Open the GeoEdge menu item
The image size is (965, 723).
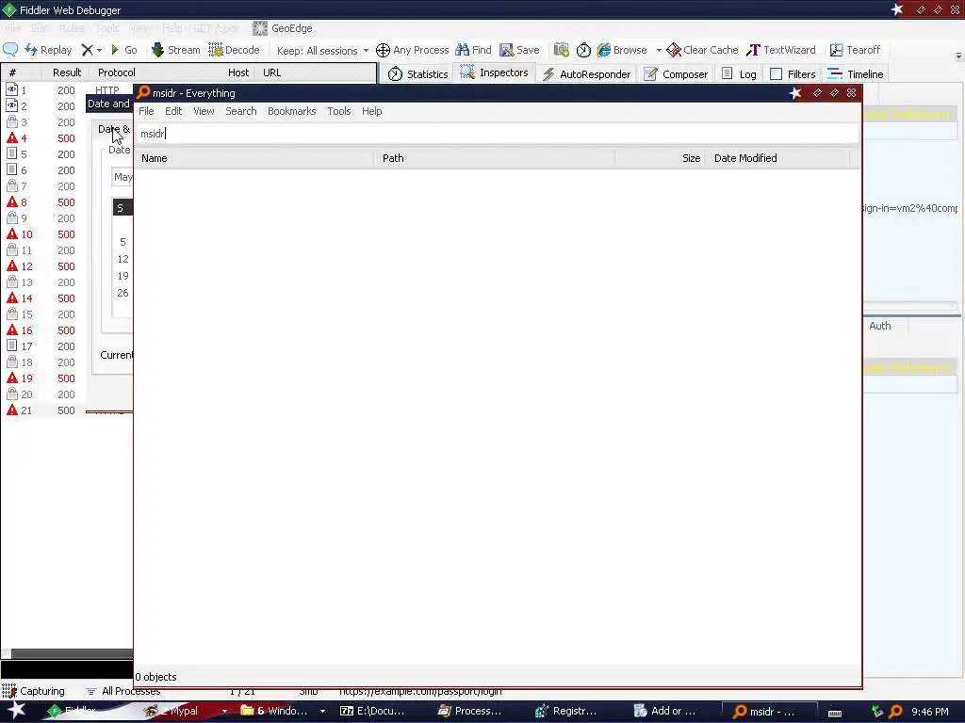[x=283, y=28]
